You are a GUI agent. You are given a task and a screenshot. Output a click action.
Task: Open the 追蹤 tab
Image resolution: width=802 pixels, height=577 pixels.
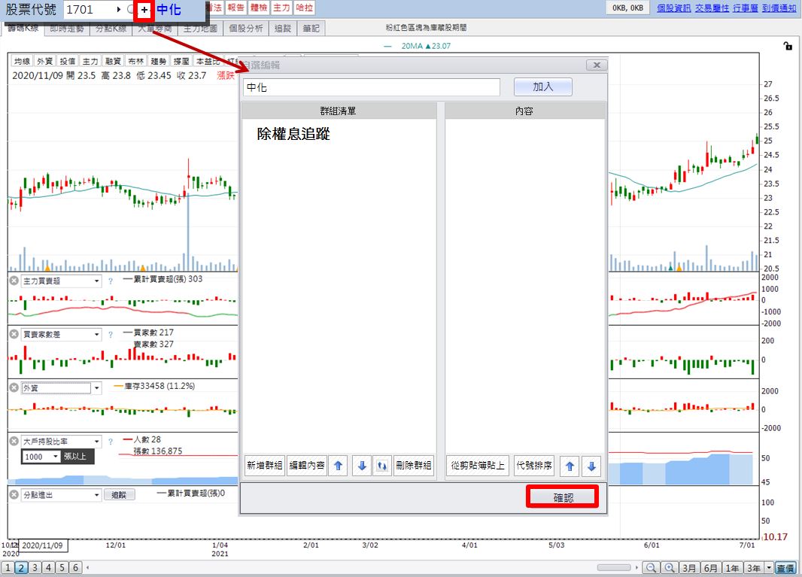(x=283, y=29)
